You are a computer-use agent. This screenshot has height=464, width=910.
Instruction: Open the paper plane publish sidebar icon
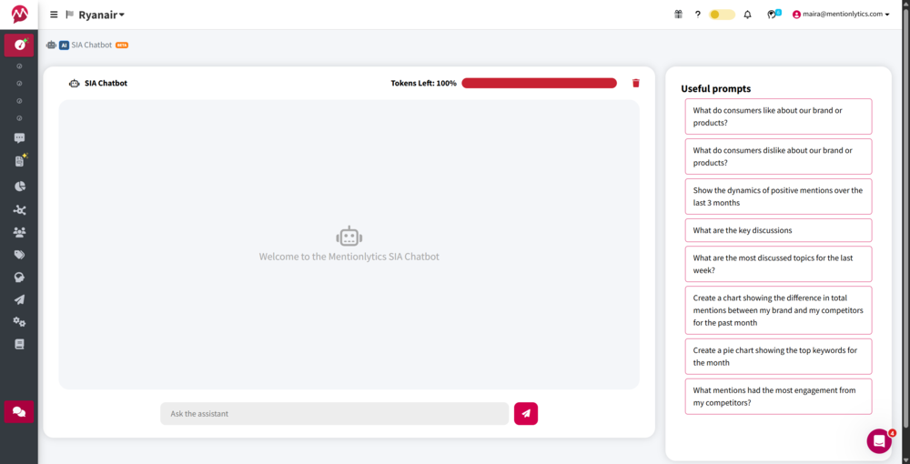[19, 300]
